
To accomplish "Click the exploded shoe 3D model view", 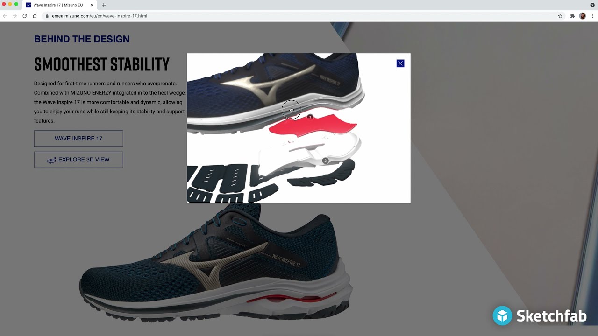I will 299,128.
